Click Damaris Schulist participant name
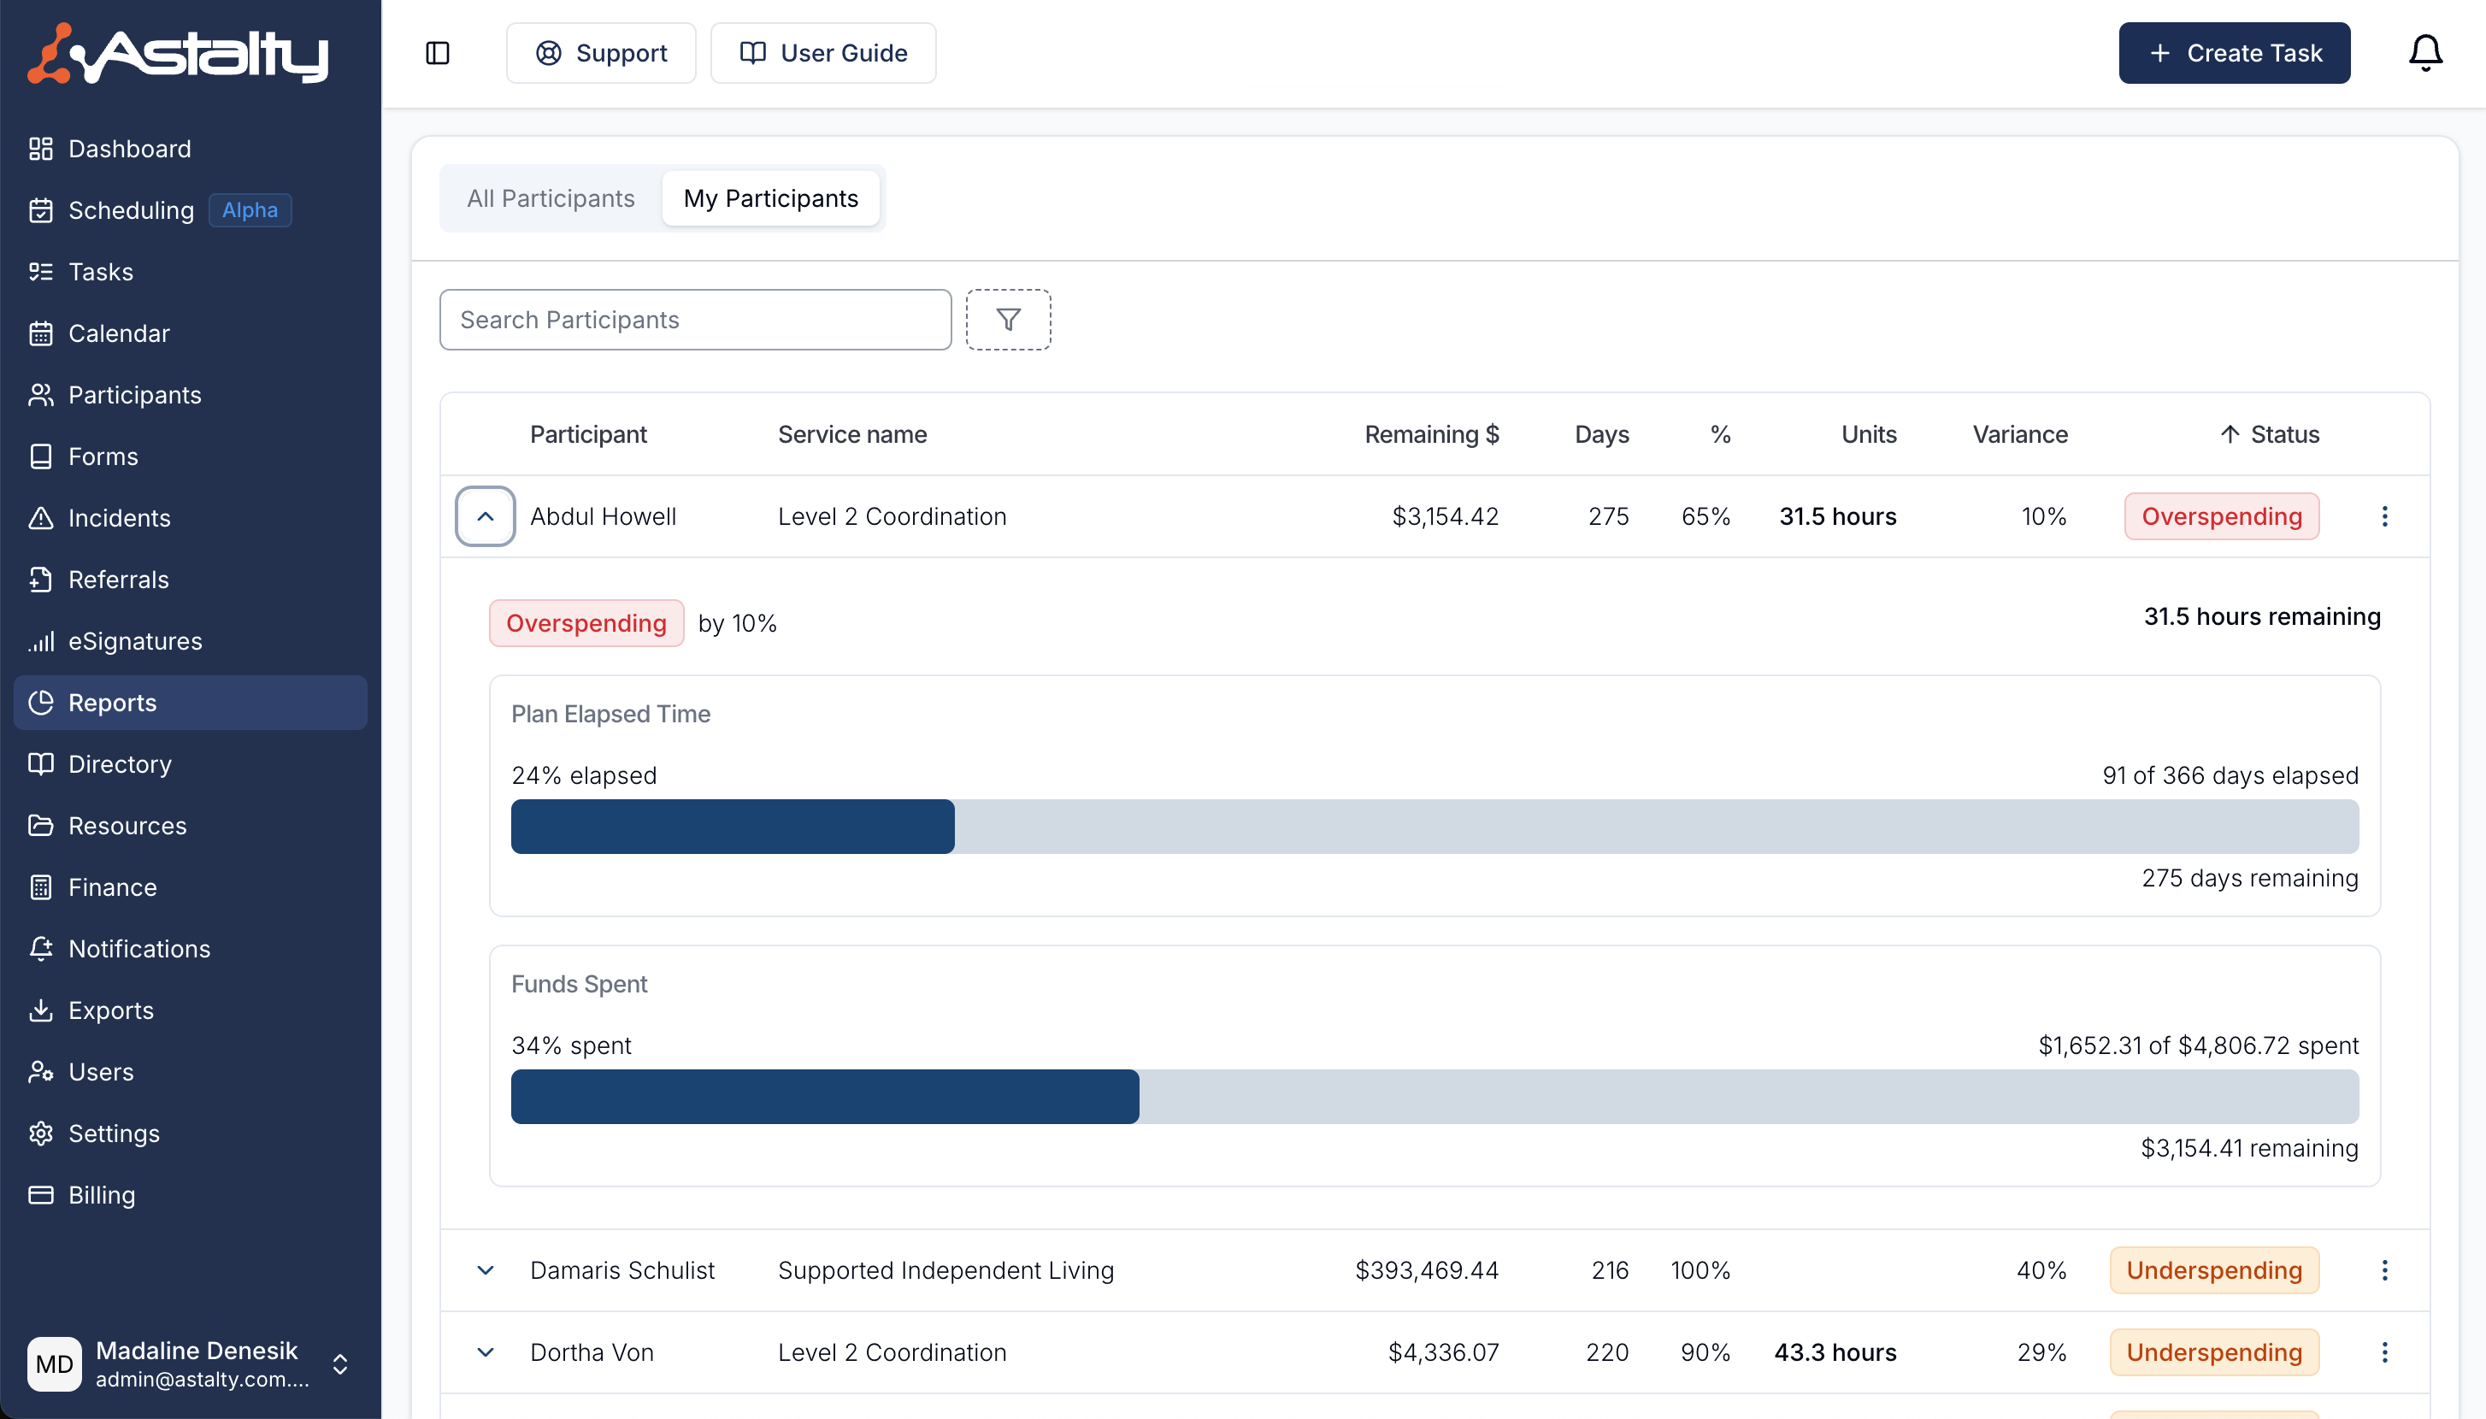This screenshot has height=1419, width=2486. pos(621,1270)
